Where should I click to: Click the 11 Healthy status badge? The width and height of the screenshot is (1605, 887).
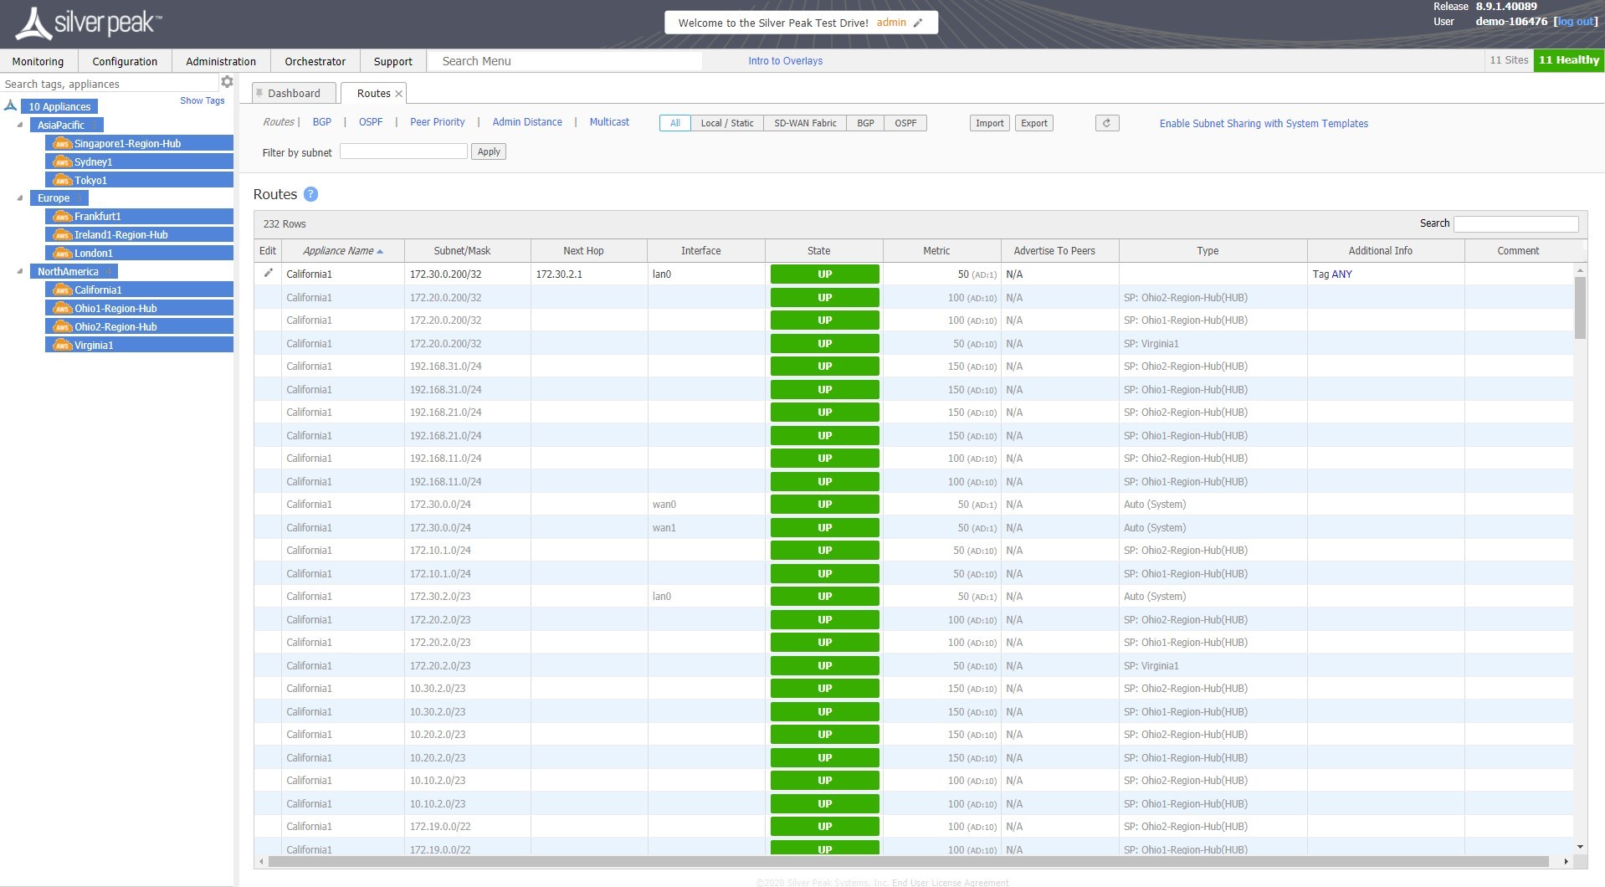tap(1569, 60)
